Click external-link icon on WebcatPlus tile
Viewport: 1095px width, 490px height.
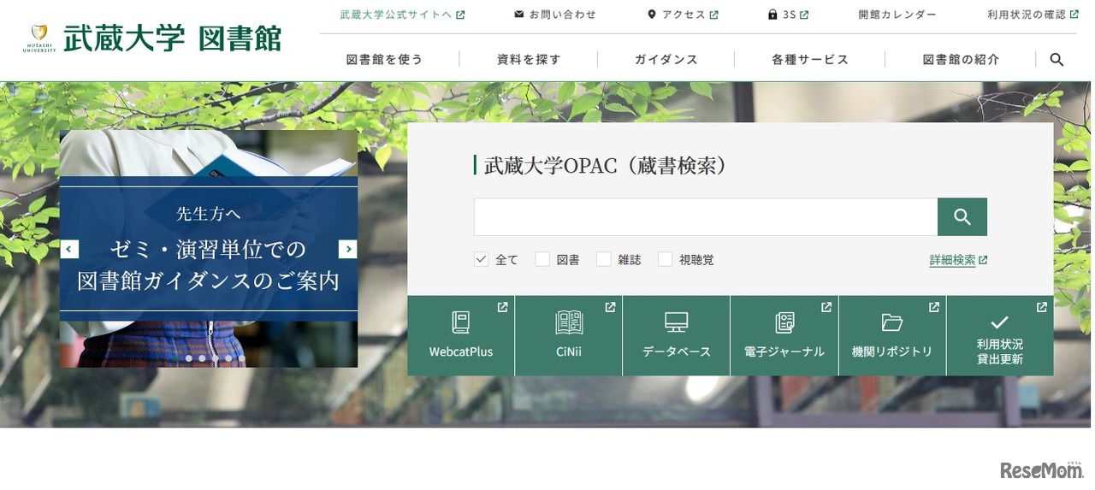click(x=502, y=307)
